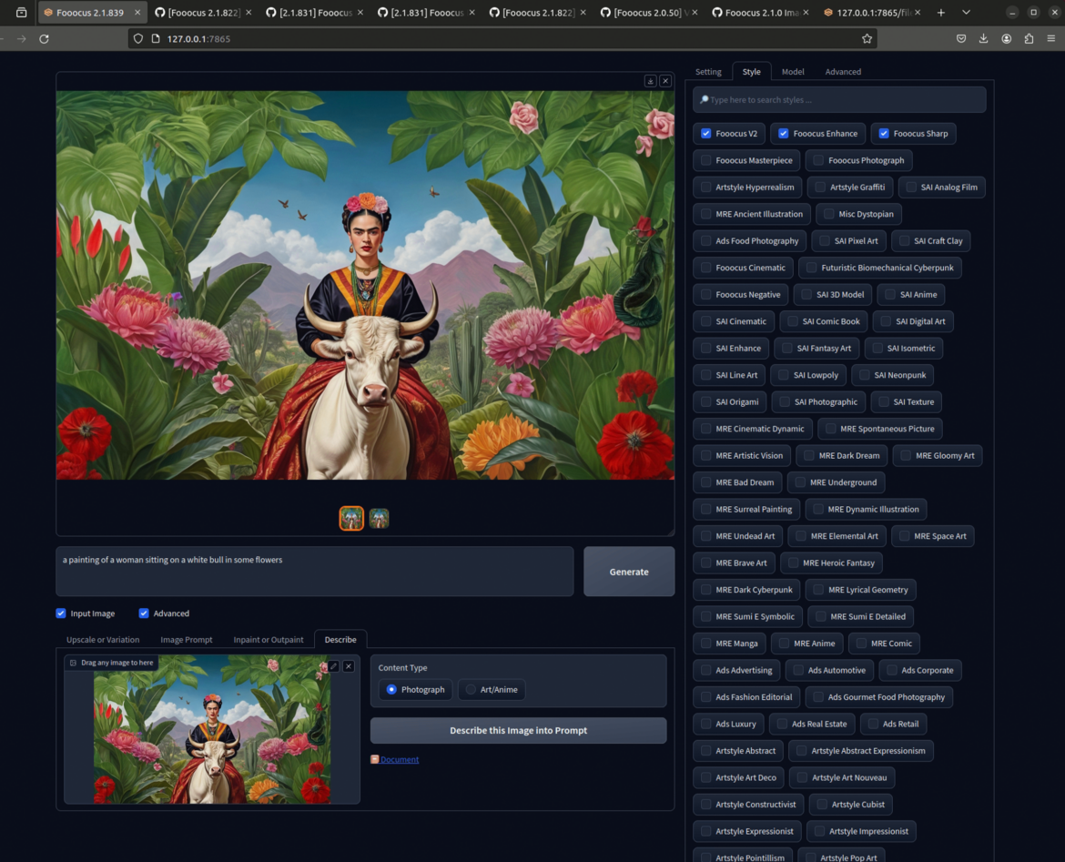Uncheck the Fooocus Enhance style
The width and height of the screenshot is (1065, 862).
784,133
